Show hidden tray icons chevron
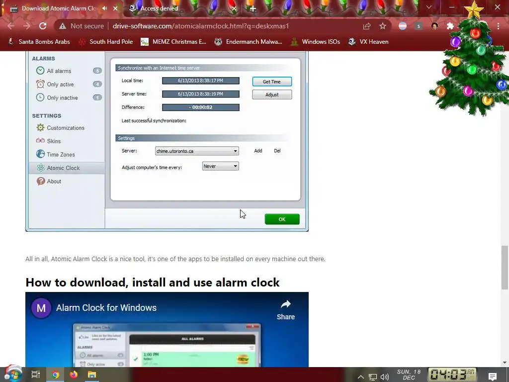This screenshot has width=509, height=382. [361, 377]
